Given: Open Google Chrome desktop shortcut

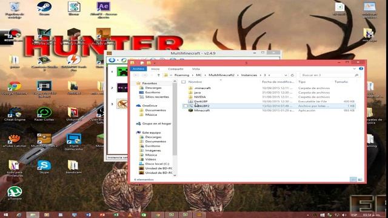Looking at the screenshot, I should [x=15, y=88].
